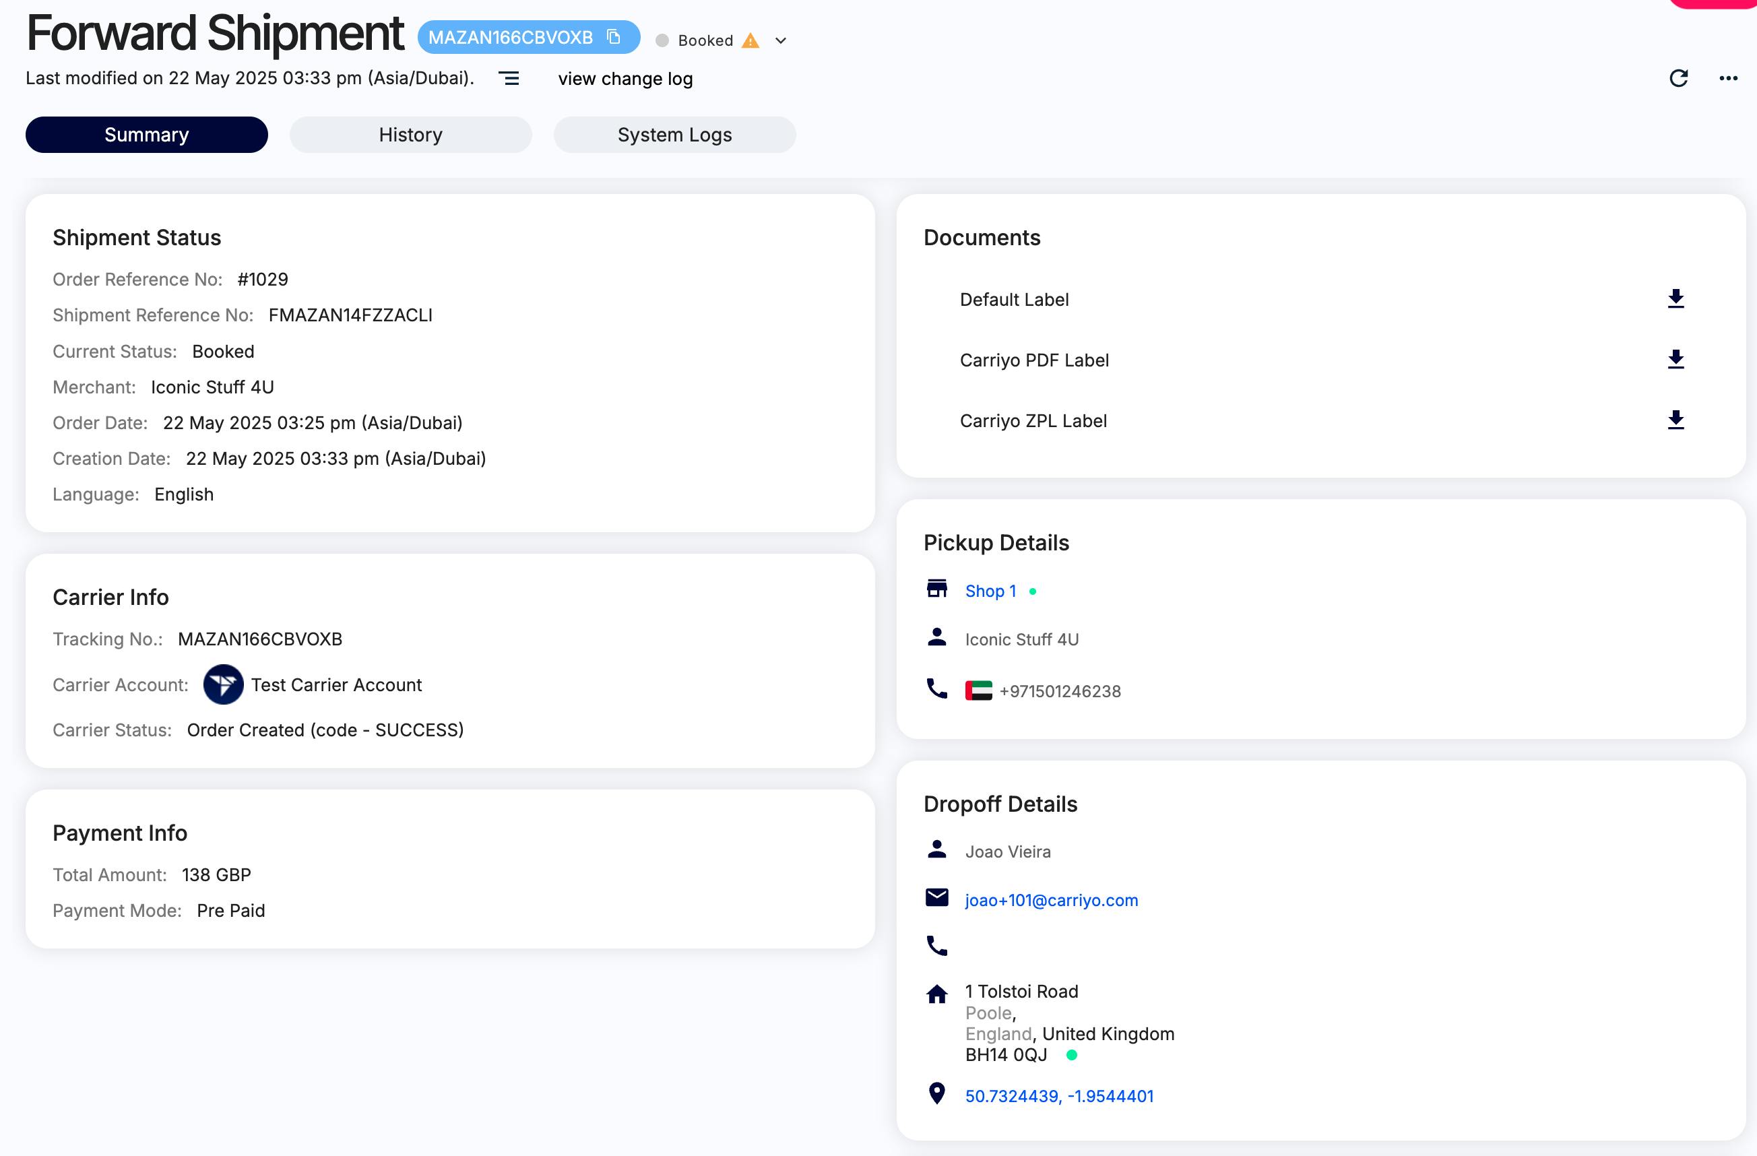Click the person icon beside Iconic Stuff 4U

point(937,637)
